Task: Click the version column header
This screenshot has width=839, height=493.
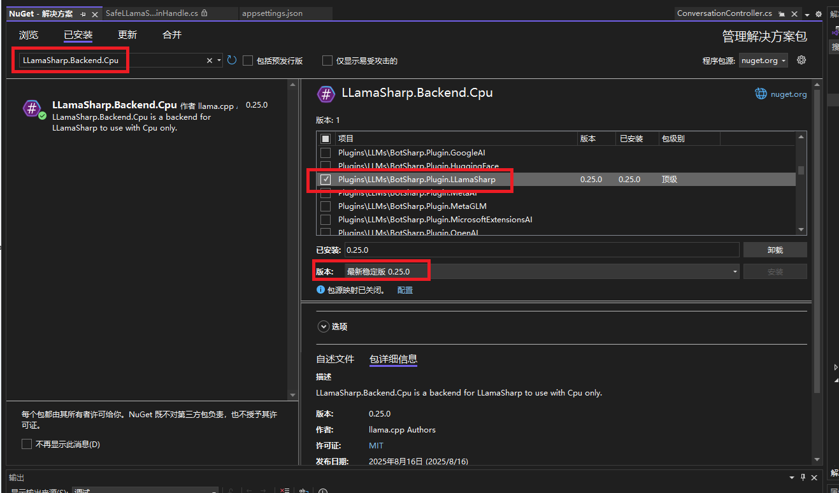Action: point(596,138)
